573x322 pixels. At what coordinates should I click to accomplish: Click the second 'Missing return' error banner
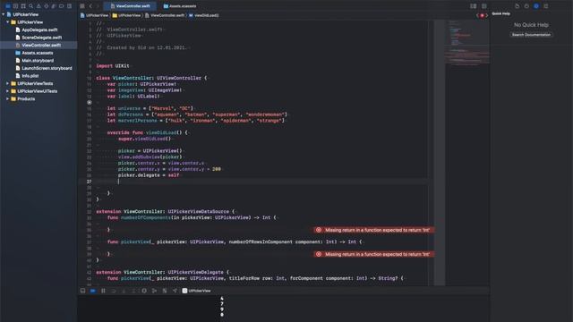click(x=373, y=254)
